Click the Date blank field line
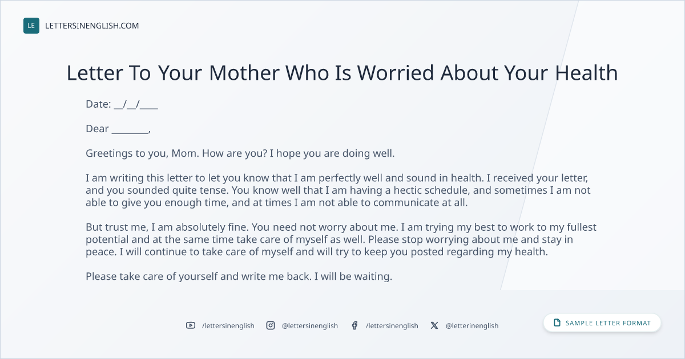Image resolution: width=685 pixels, height=359 pixels. coord(136,104)
